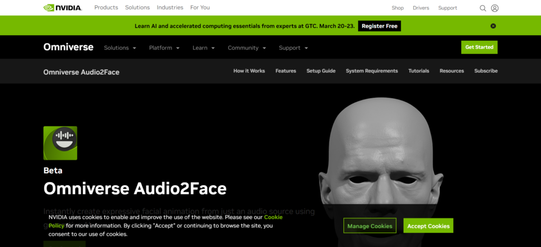Click the user account icon
The height and width of the screenshot is (247, 541).
click(x=495, y=8)
